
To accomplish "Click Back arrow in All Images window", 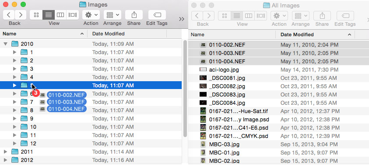I will [x=197, y=16].
